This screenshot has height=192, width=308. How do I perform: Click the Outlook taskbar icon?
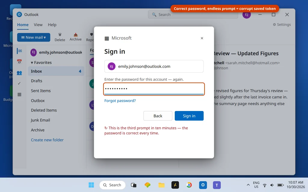[x=203, y=185]
